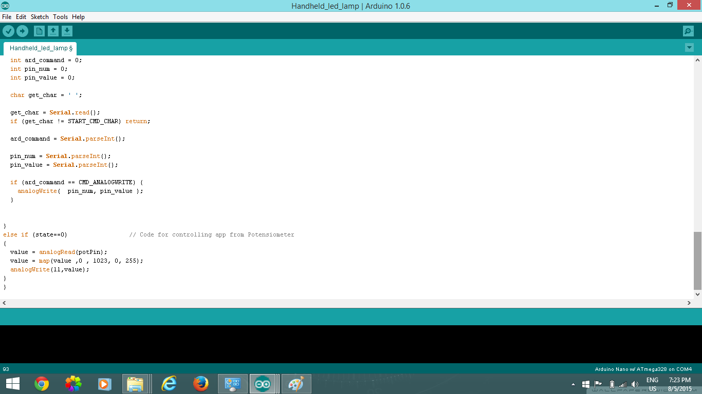
Task: Save the sketch with the Save icon
Action: coord(67,31)
